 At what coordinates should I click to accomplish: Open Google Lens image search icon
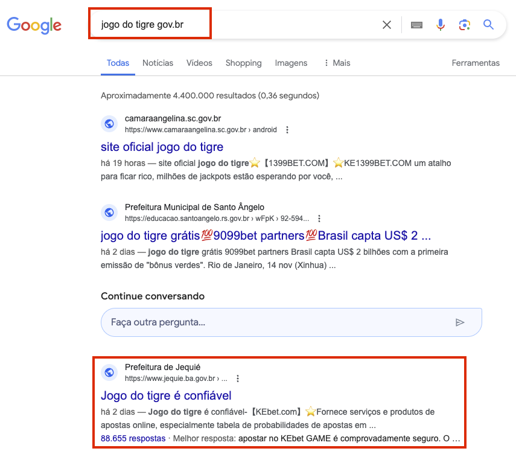tap(464, 25)
